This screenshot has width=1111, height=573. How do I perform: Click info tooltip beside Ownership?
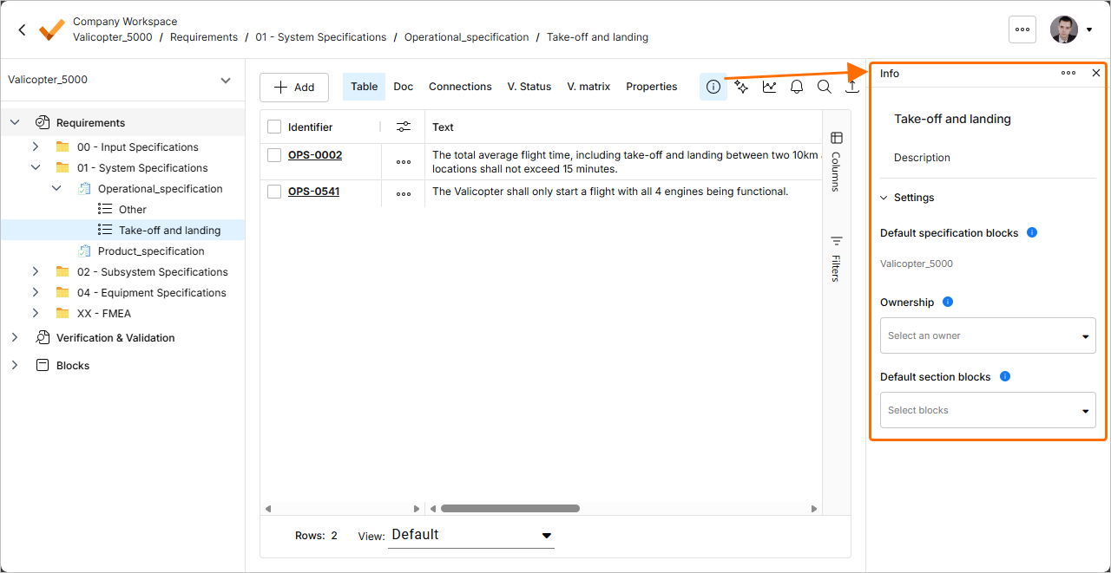[x=948, y=302]
